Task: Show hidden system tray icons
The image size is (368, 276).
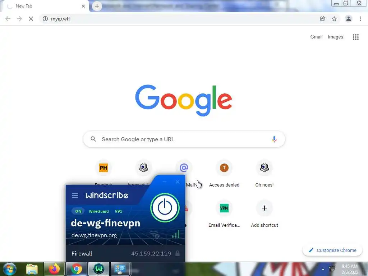Action: pos(323,269)
